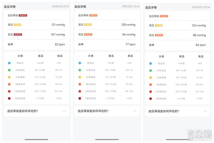Viewport: 214px width, 143px height.
Task: Collapse the 血压等级是如何评估的 section on 03月22日 screen
Action: 135,111
